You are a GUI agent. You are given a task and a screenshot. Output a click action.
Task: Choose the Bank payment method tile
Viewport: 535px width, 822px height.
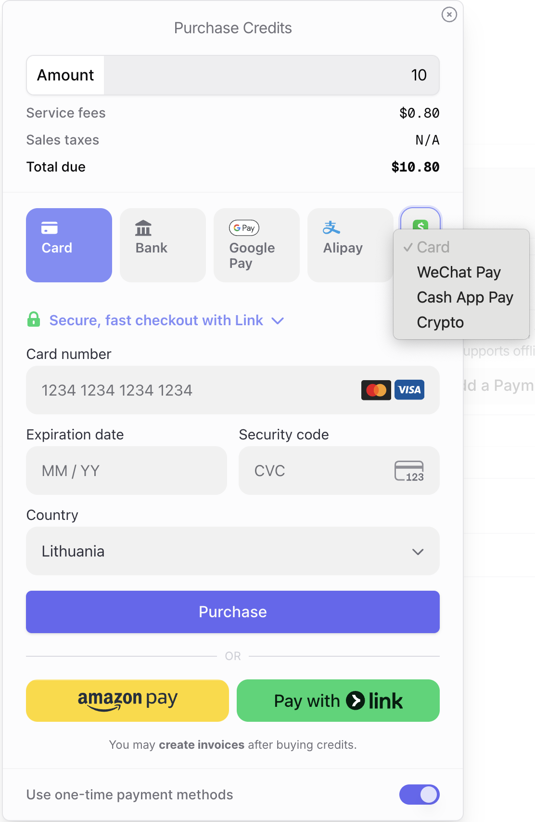[163, 245]
